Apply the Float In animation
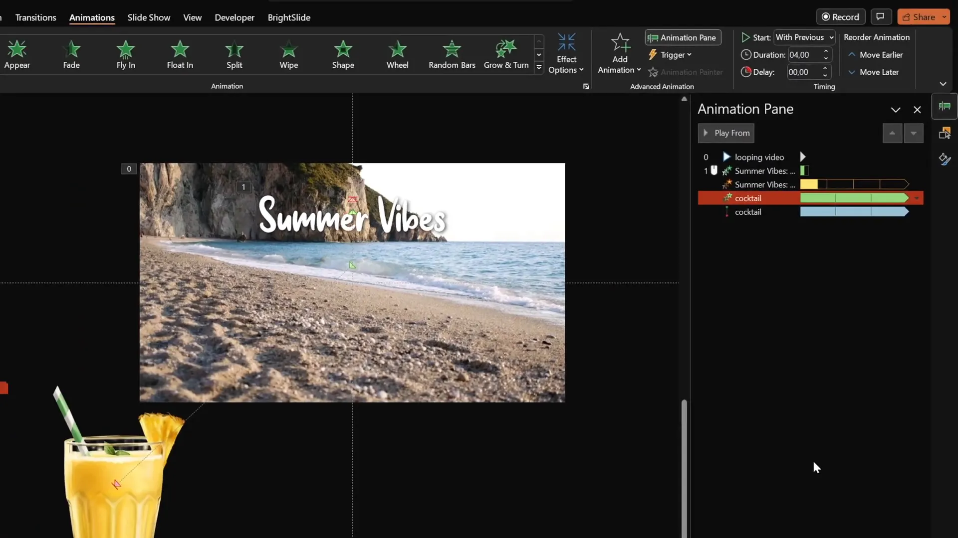Viewport: 958px width, 538px height. [x=180, y=55]
